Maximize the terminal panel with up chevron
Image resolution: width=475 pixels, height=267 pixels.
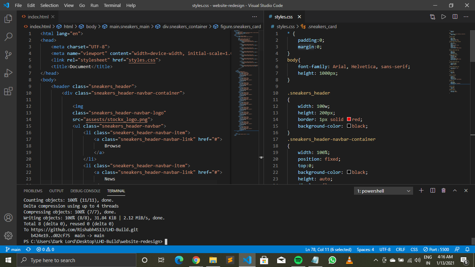pyautogui.click(x=455, y=191)
